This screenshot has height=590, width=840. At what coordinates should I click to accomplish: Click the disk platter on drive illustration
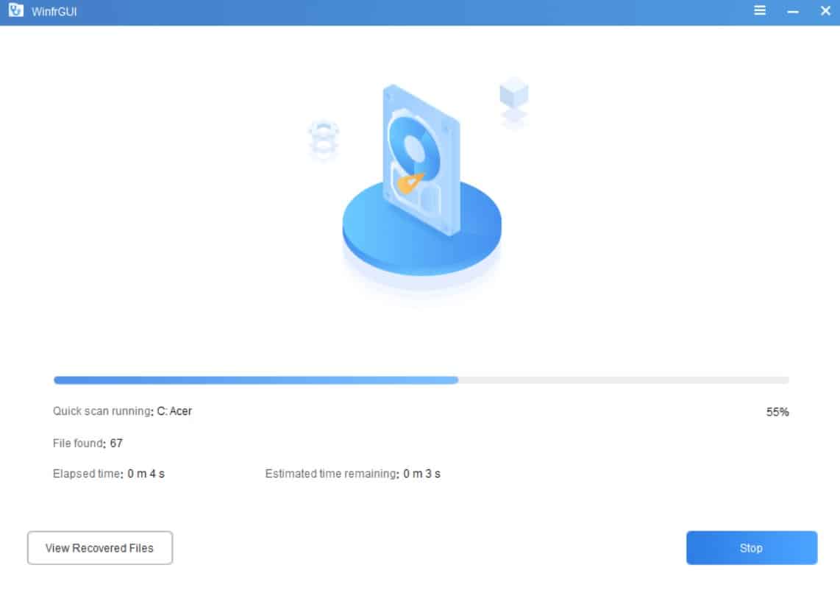pyautogui.click(x=413, y=143)
